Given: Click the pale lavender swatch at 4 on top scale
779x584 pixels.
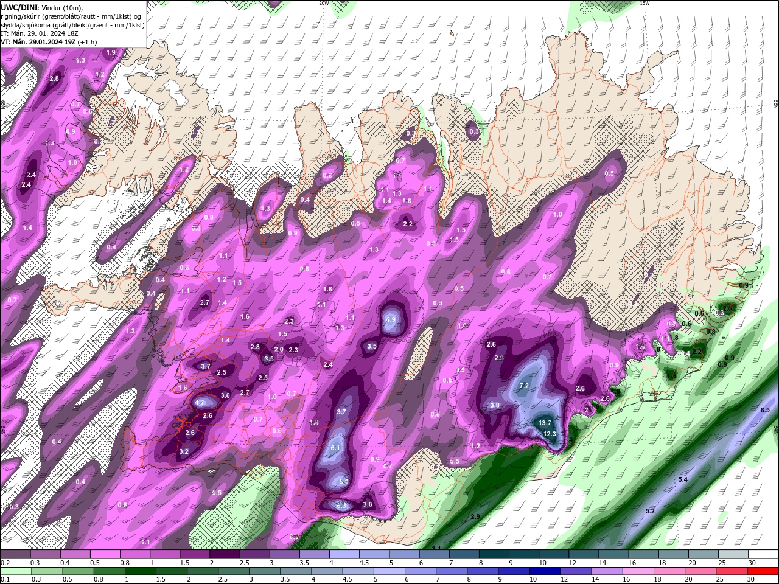Looking at the screenshot, I should pos(344,554).
